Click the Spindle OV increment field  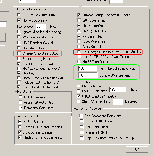coord(88,75)
